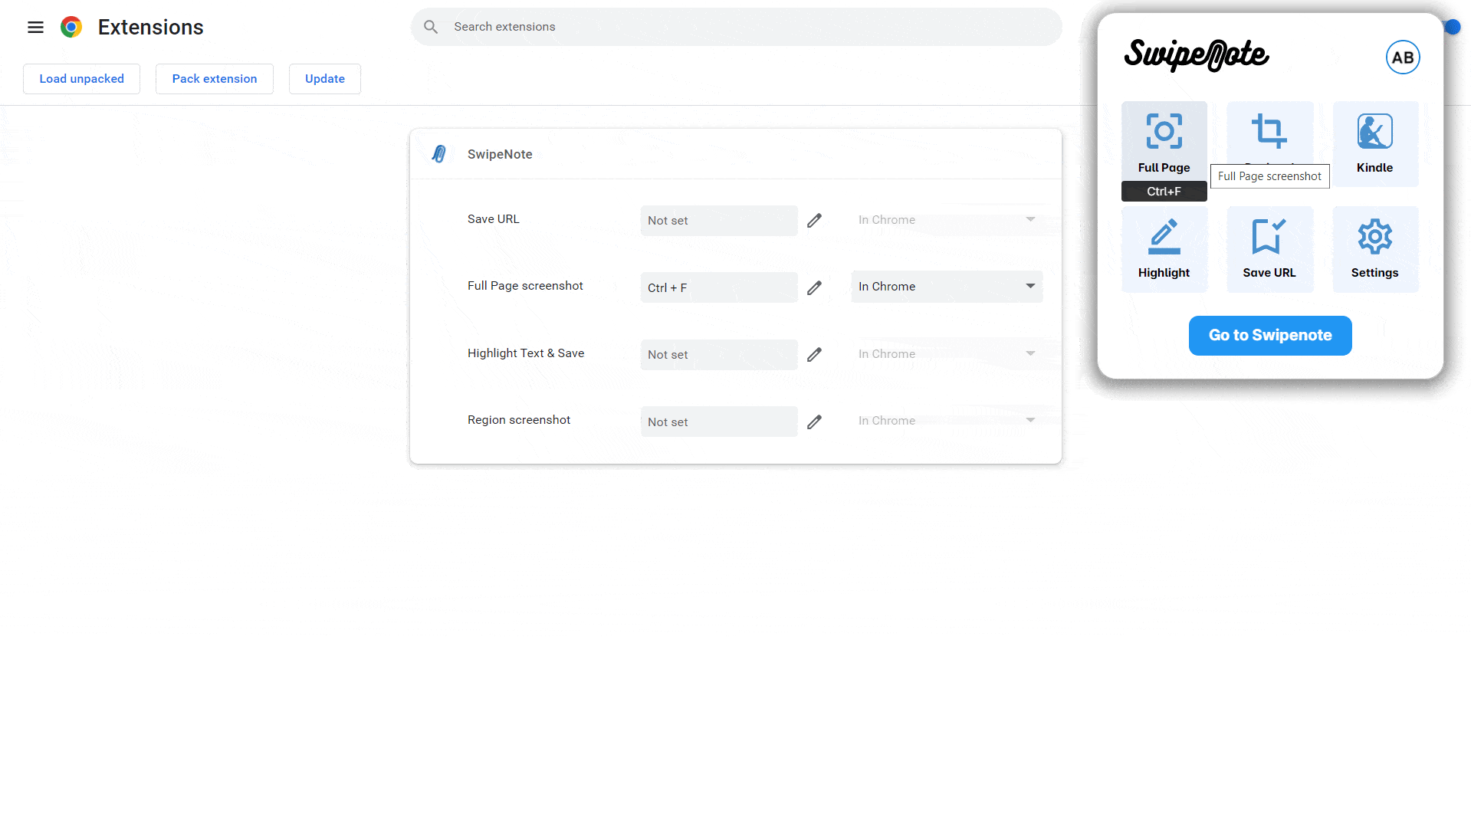
Task: Click the SwipeNote logo in popup
Action: pyautogui.click(x=1196, y=55)
